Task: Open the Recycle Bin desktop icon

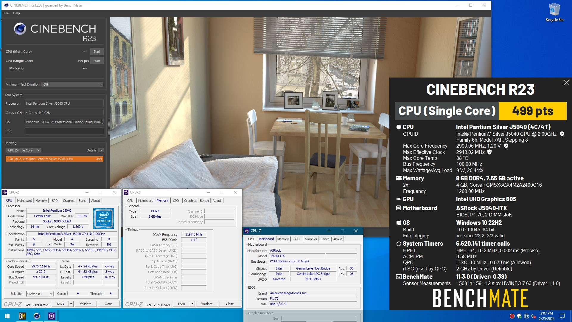Action: [554, 12]
